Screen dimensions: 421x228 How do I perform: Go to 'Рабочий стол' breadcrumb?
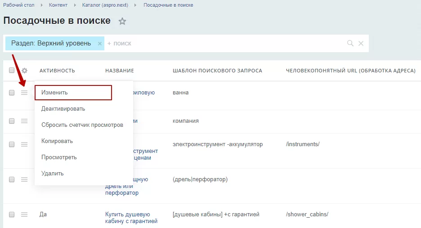click(19, 5)
